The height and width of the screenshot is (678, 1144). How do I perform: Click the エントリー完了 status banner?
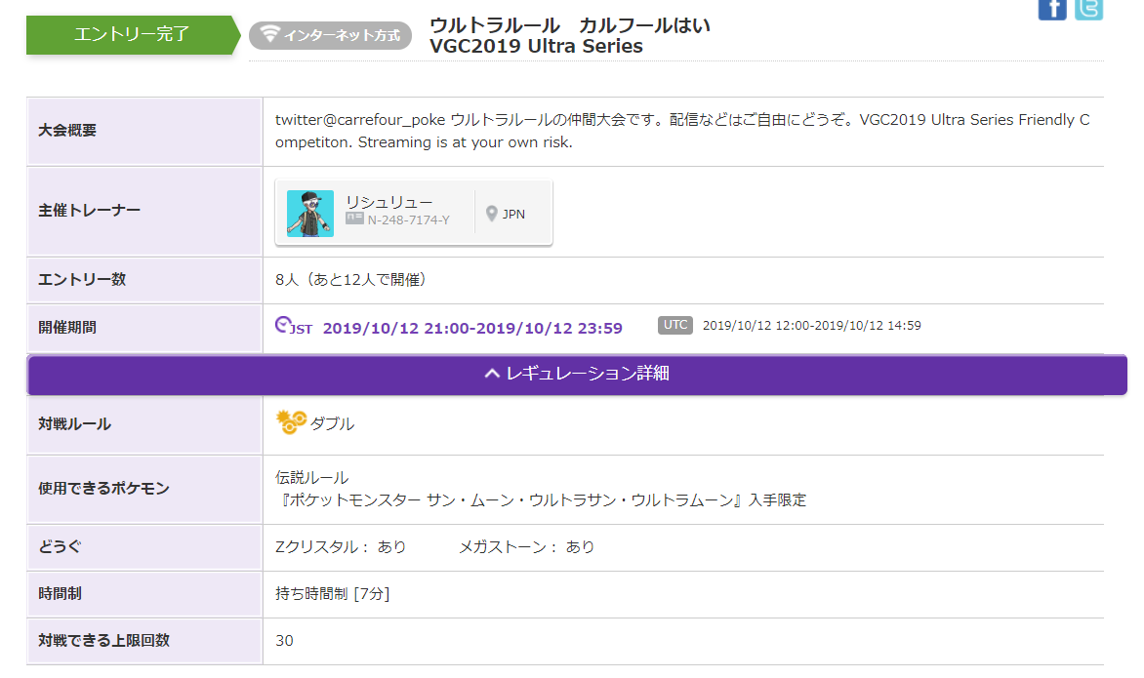pyautogui.click(x=133, y=34)
